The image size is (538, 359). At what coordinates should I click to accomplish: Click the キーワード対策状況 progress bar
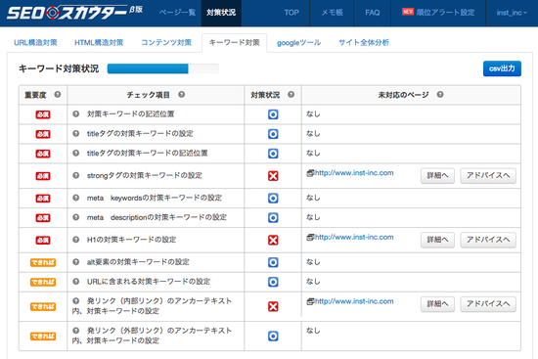(x=163, y=68)
